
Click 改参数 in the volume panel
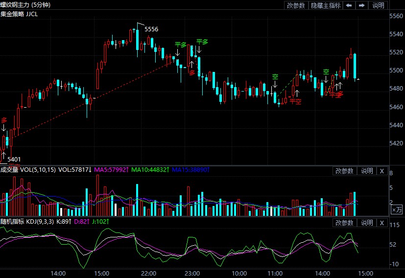(x=344, y=171)
